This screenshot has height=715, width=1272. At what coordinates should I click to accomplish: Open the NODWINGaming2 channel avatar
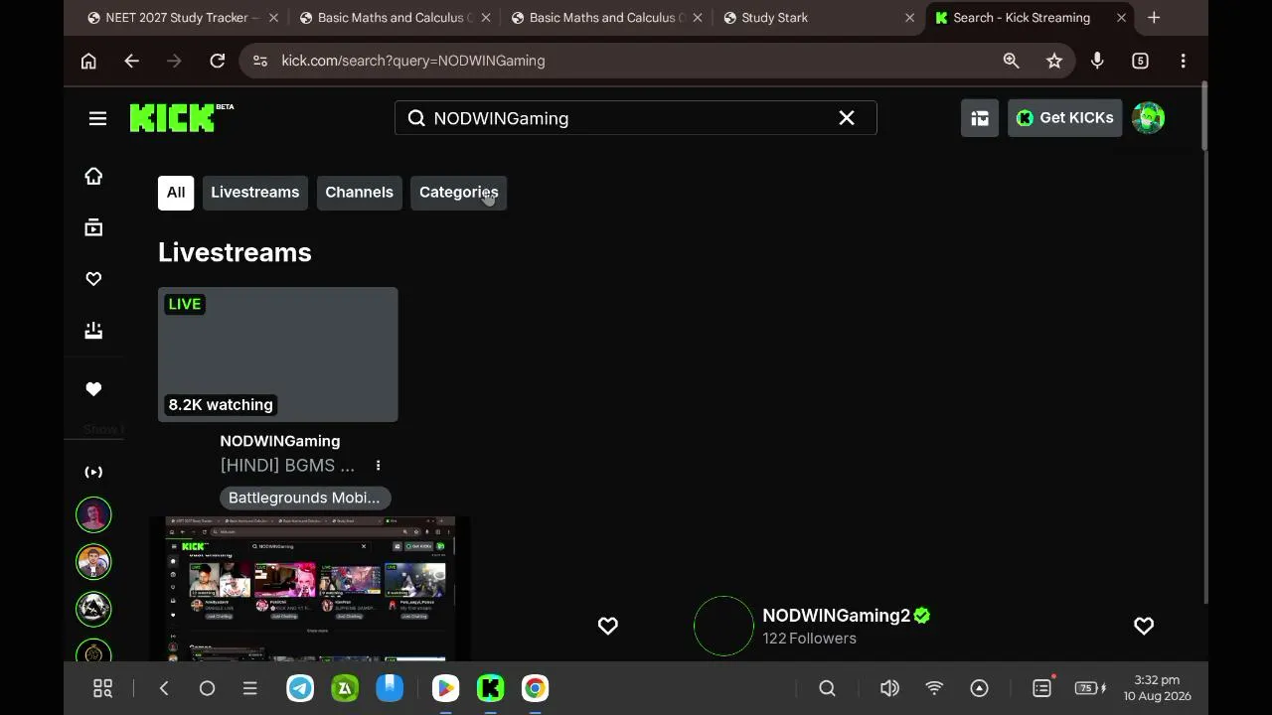pos(723,626)
